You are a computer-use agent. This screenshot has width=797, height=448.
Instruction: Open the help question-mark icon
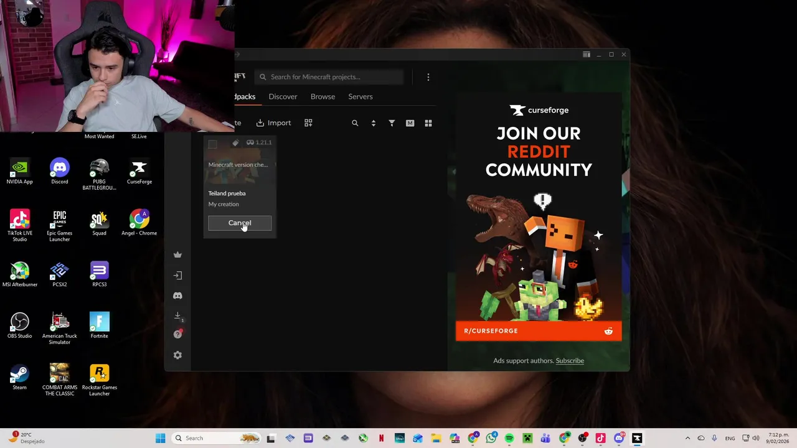(x=177, y=335)
